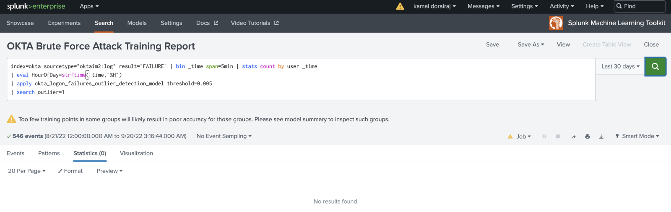The height and width of the screenshot is (212, 671).
Task: Open the Format options
Action: click(x=70, y=171)
